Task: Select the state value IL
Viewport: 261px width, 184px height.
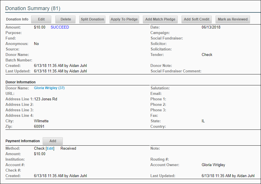Action: (x=203, y=121)
